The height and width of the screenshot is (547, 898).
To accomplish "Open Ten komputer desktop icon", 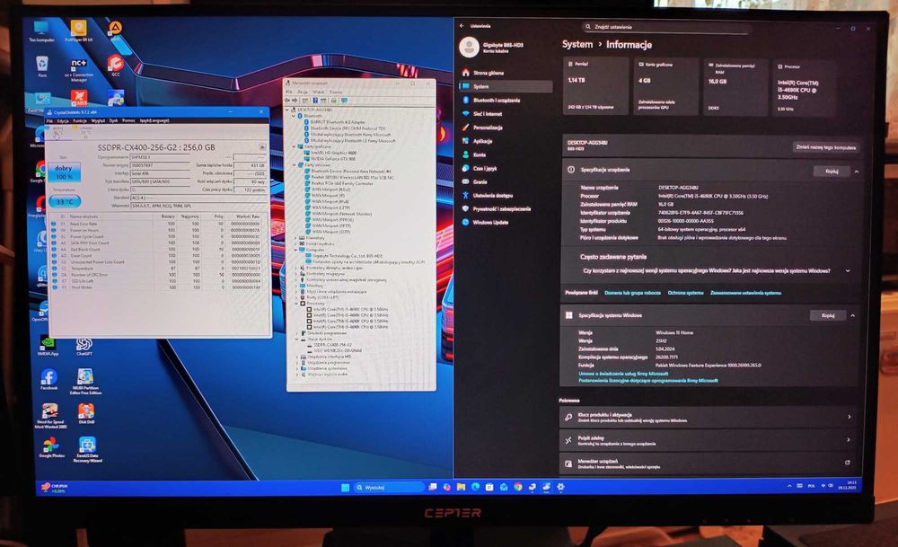I will point(42,31).
